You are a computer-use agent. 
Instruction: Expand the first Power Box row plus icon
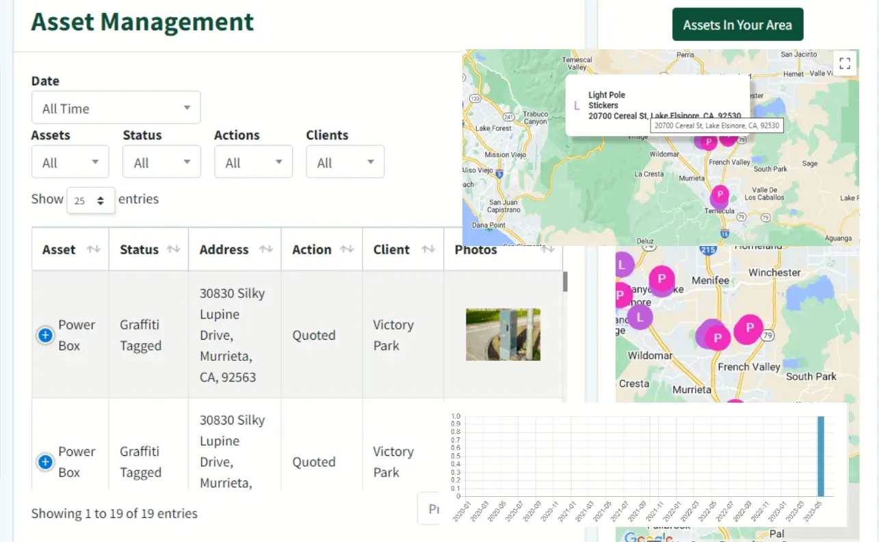click(45, 335)
